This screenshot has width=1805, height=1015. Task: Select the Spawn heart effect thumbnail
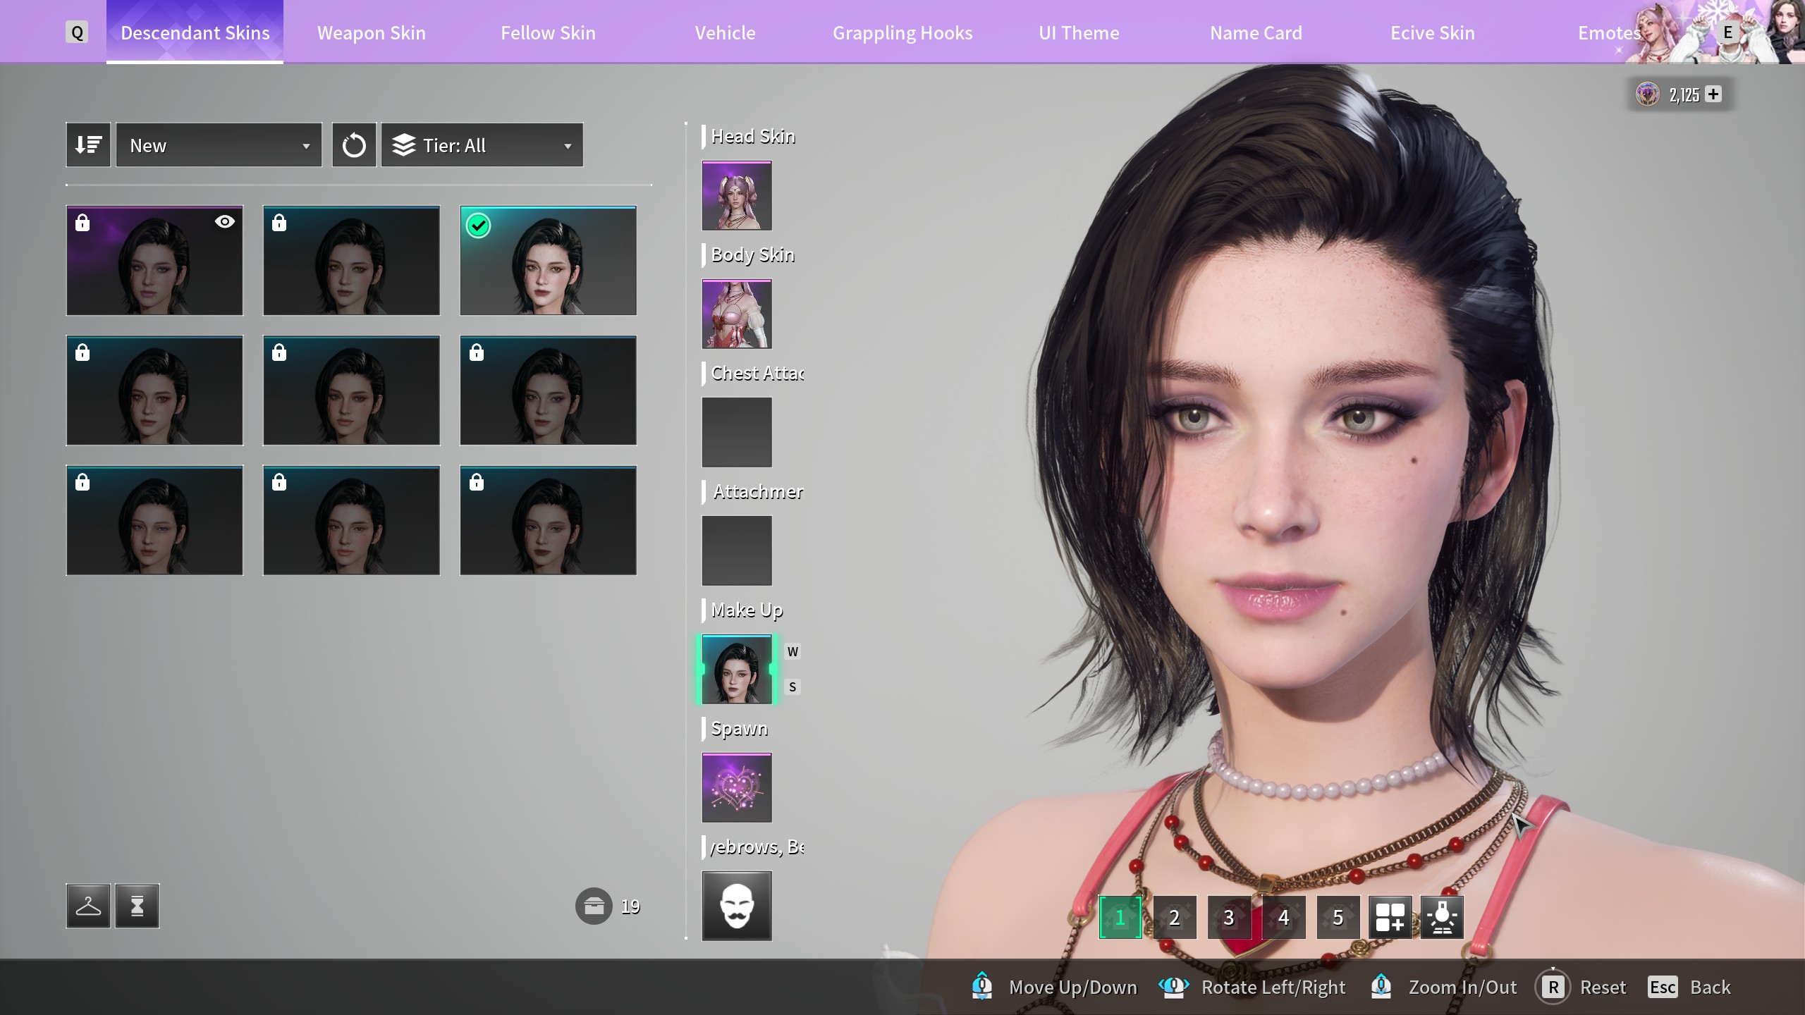tap(737, 787)
